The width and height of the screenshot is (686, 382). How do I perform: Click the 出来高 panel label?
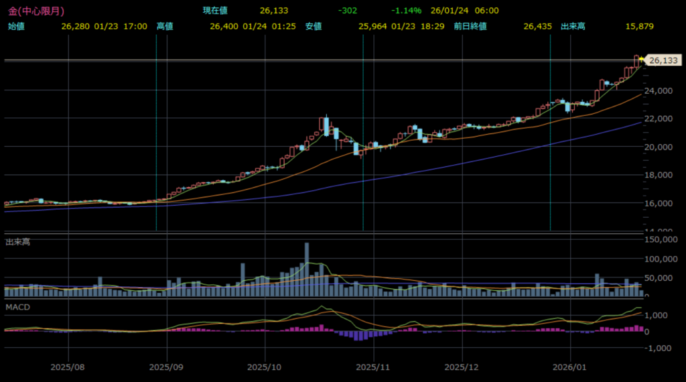tap(17, 241)
